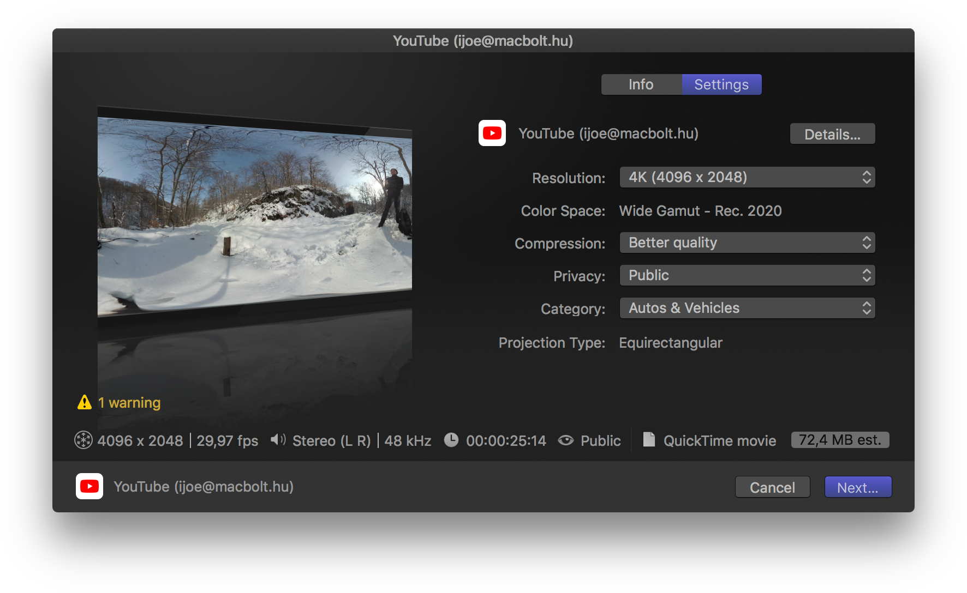Click the yellow warning triangle icon

coord(85,402)
